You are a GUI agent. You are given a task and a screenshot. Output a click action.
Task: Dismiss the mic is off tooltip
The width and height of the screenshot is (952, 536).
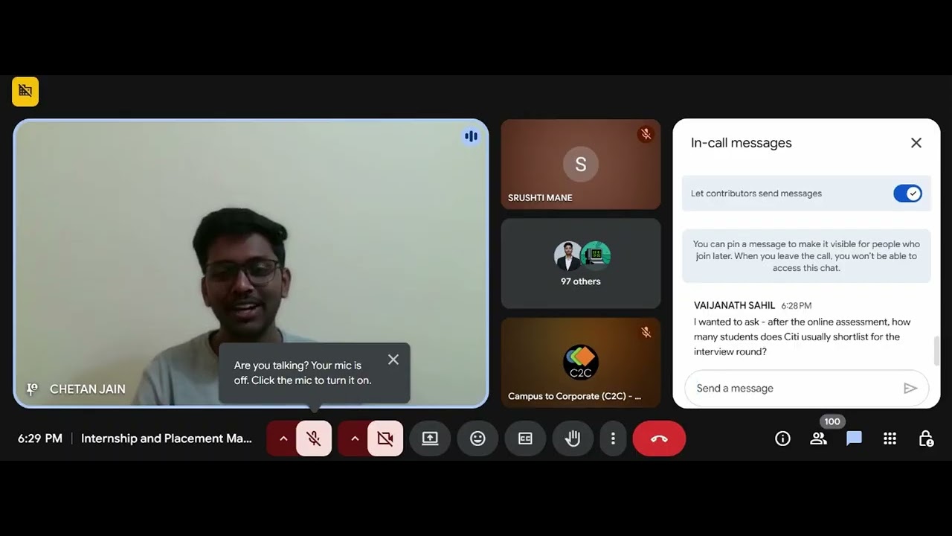tap(393, 360)
